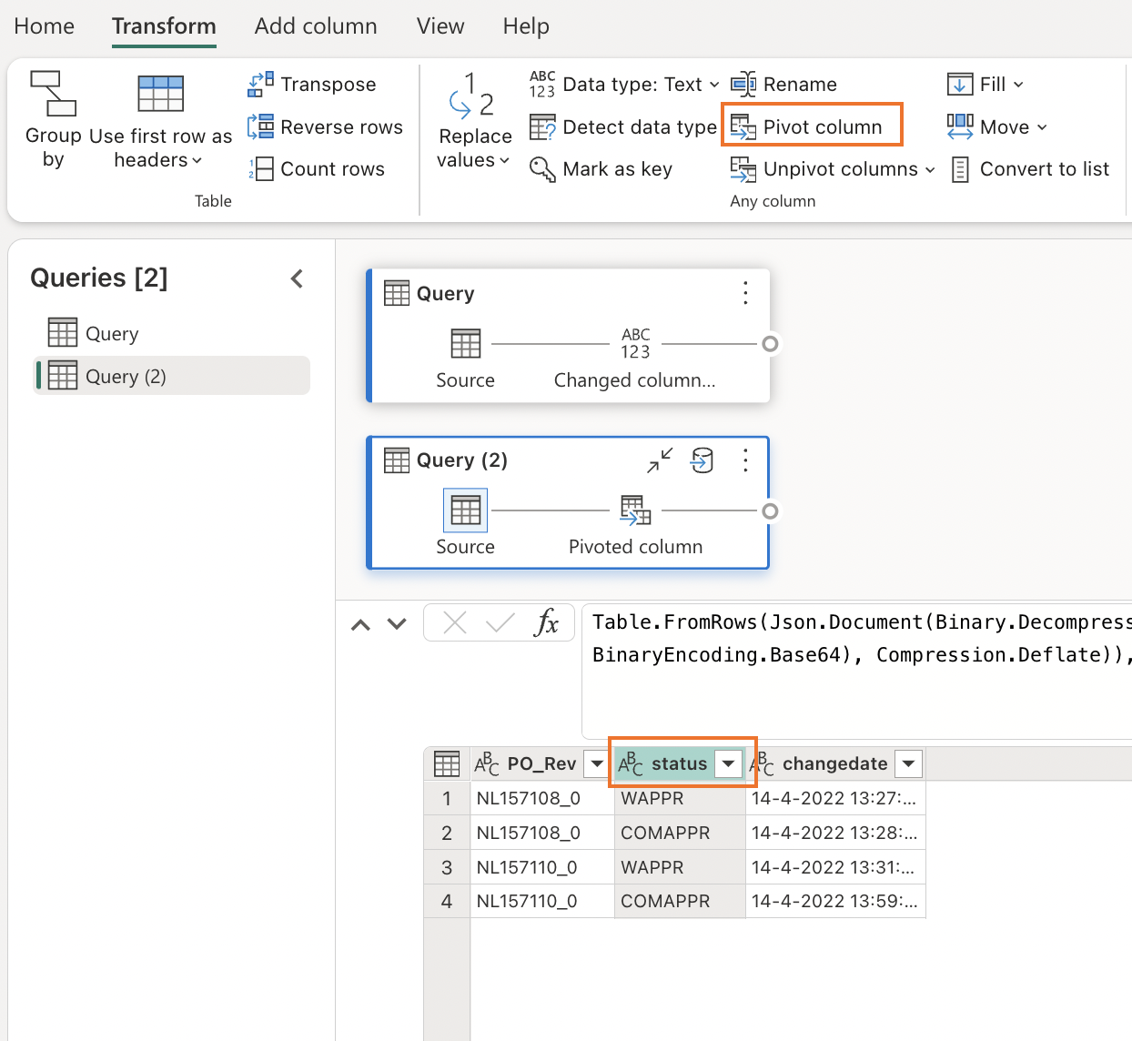This screenshot has width=1132, height=1041.
Task: Select the Source step in Query (2)
Action: (465, 510)
